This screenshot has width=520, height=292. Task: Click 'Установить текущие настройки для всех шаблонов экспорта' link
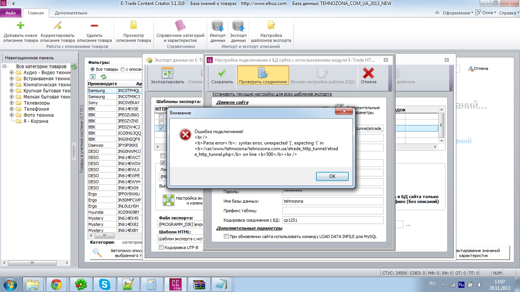(272, 94)
